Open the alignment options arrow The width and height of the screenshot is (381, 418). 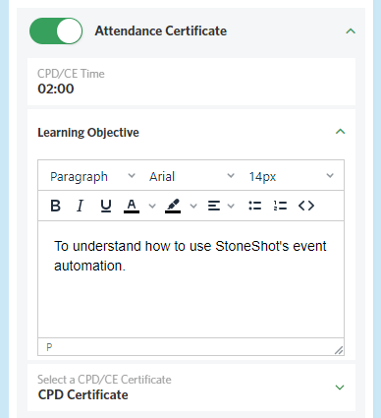[231, 206]
